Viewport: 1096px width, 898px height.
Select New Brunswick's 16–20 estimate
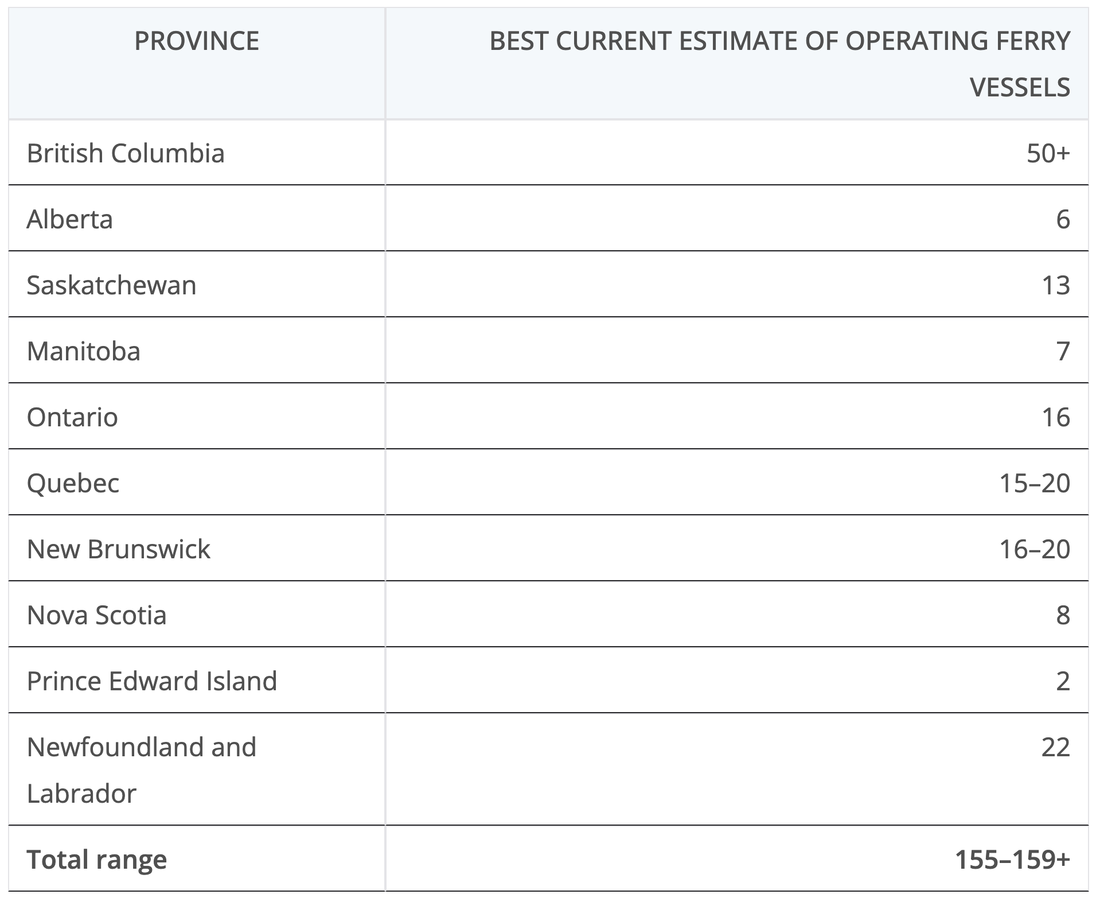pos(1034,549)
